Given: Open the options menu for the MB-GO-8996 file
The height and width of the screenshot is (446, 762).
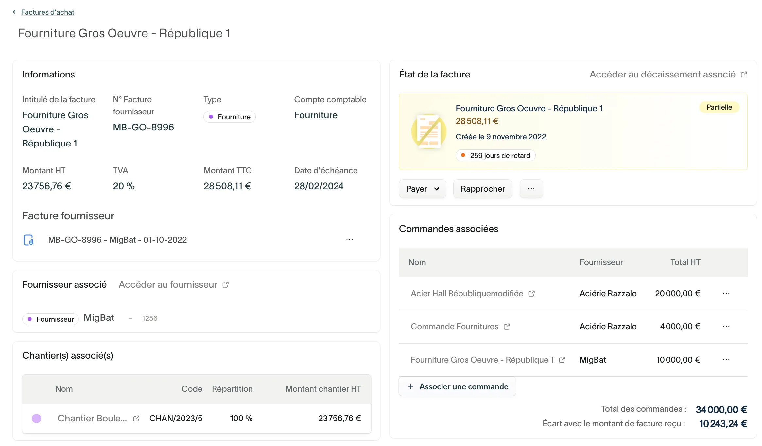Looking at the screenshot, I should pyautogui.click(x=350, y=240).
